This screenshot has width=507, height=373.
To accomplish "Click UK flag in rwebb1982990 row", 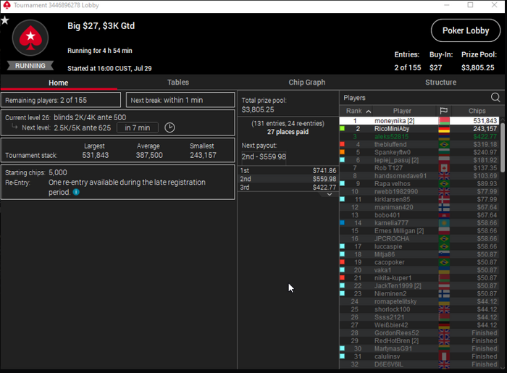I will click(444, 191).
